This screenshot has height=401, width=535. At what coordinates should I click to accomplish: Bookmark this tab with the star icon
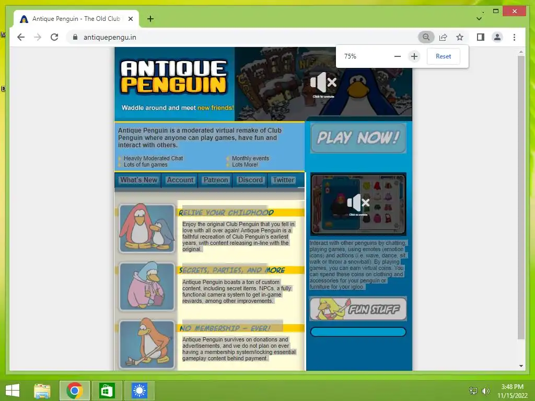(460, 37)
